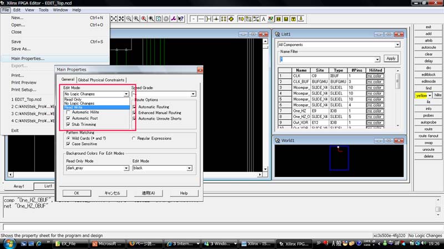Toggle the yellow gear components display icon
The height and width of the screenshot is (249, 444).
tap(231, 19)
